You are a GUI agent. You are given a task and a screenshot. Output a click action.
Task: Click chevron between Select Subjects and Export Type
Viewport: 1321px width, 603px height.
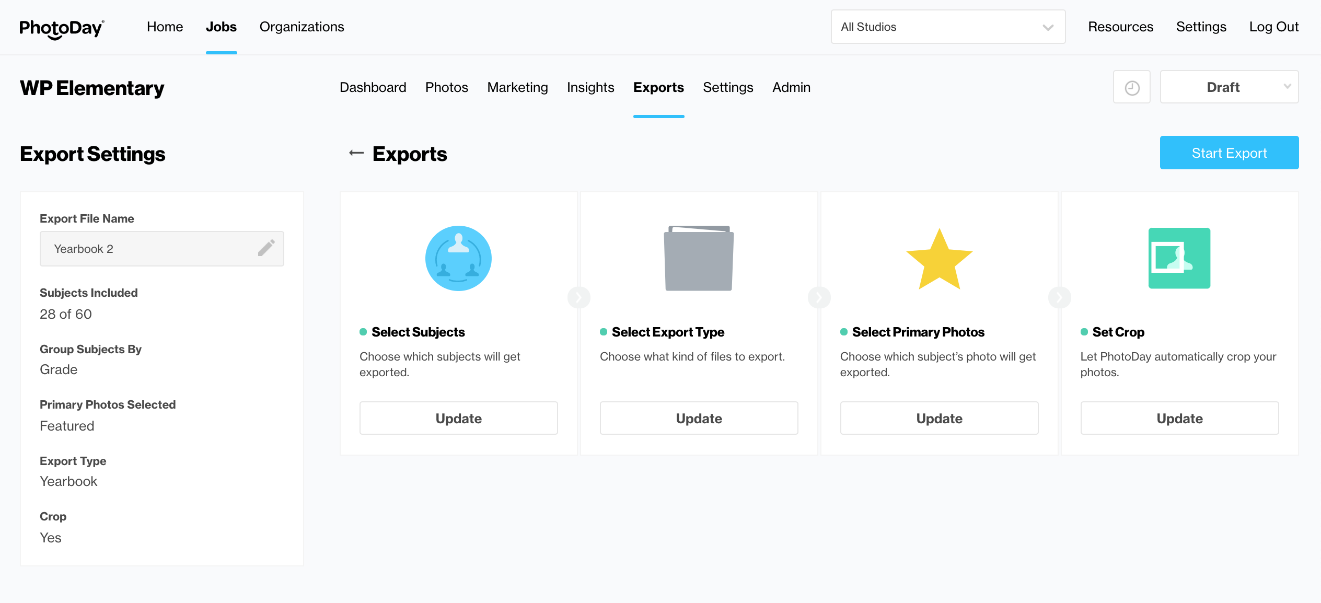[578, 297]
